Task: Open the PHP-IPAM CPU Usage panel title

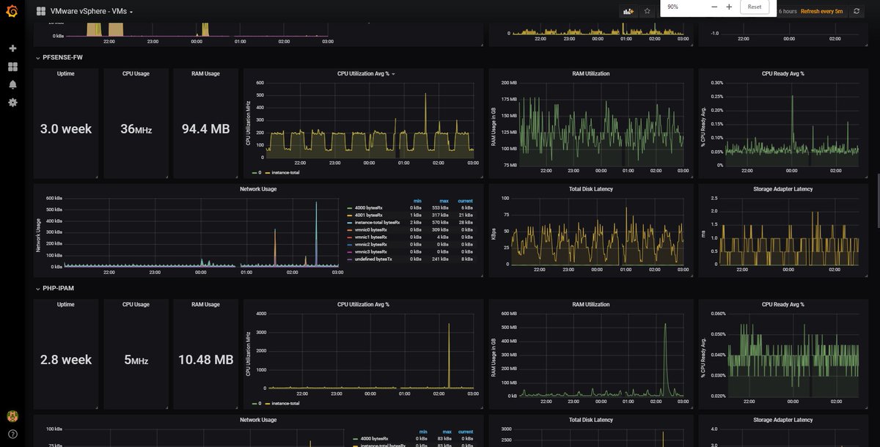Action: pos(136,304)
